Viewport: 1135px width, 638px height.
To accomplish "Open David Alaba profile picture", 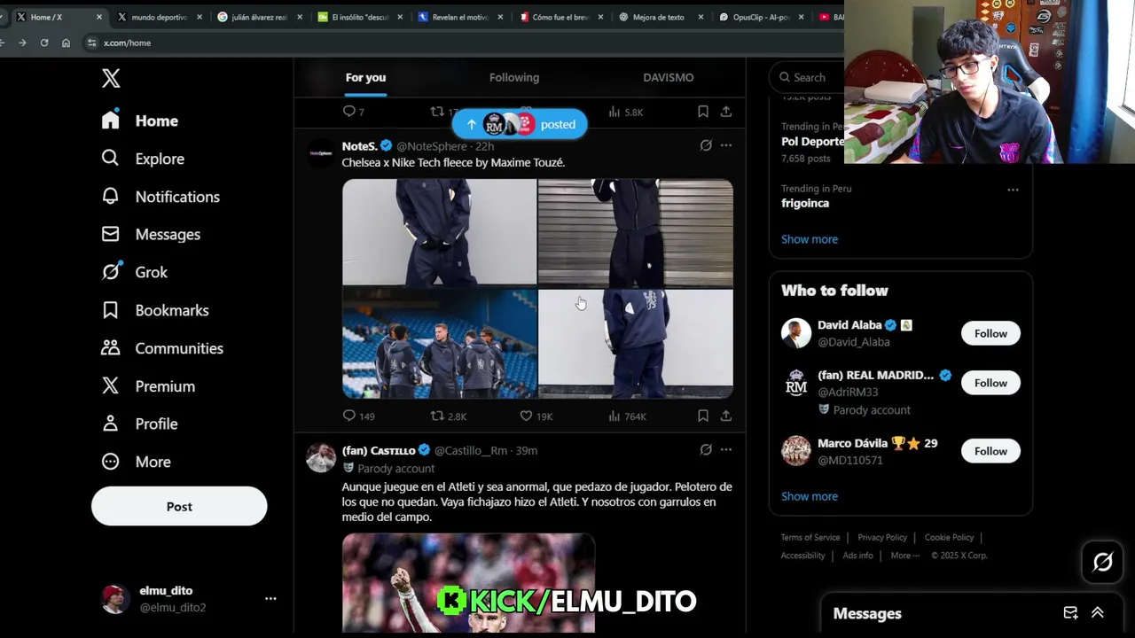I will coord(796,333).
